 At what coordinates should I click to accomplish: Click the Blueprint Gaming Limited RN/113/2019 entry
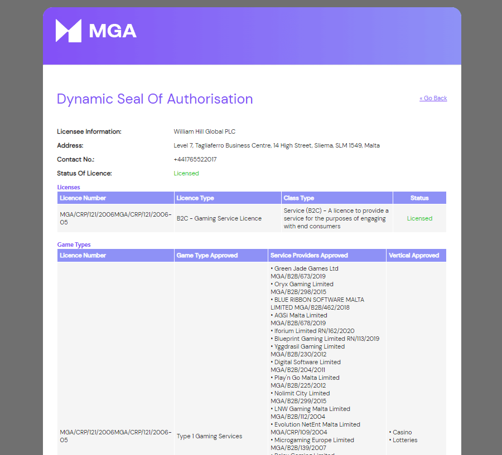click(x=325, y=339)
